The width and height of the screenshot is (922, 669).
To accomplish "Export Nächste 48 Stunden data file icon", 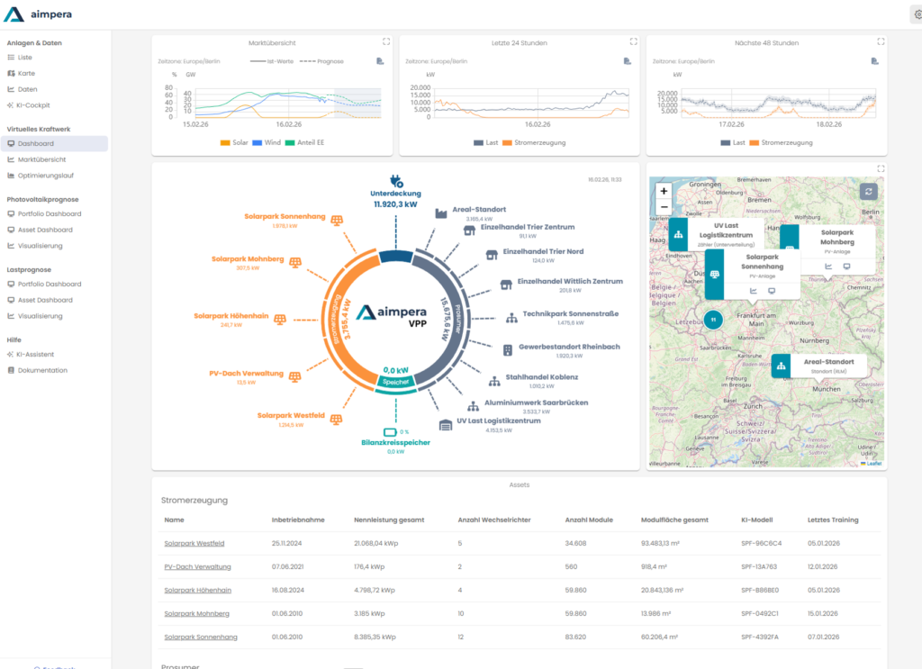I will pyautogui.click(x=874, y=61).
